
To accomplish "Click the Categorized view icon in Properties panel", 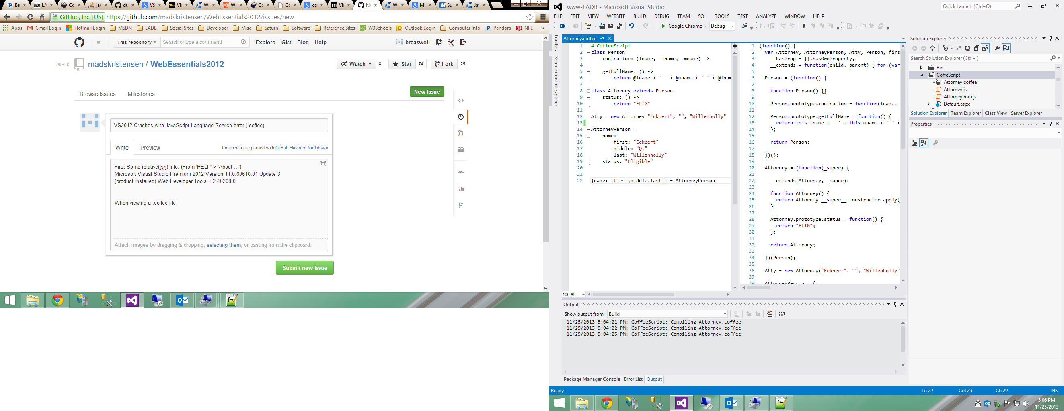I will pyautogui.click(x=914, y=143).
